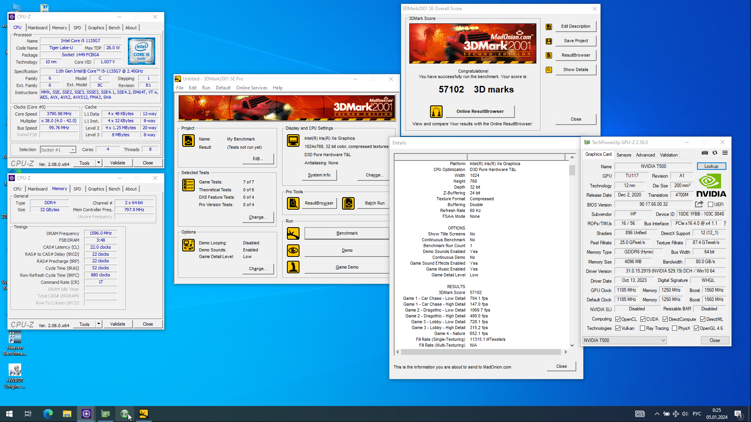Image resolution: width=751 pixels, height=422 pixels.
Task: Open Windows Start menu
Action: 9,414
